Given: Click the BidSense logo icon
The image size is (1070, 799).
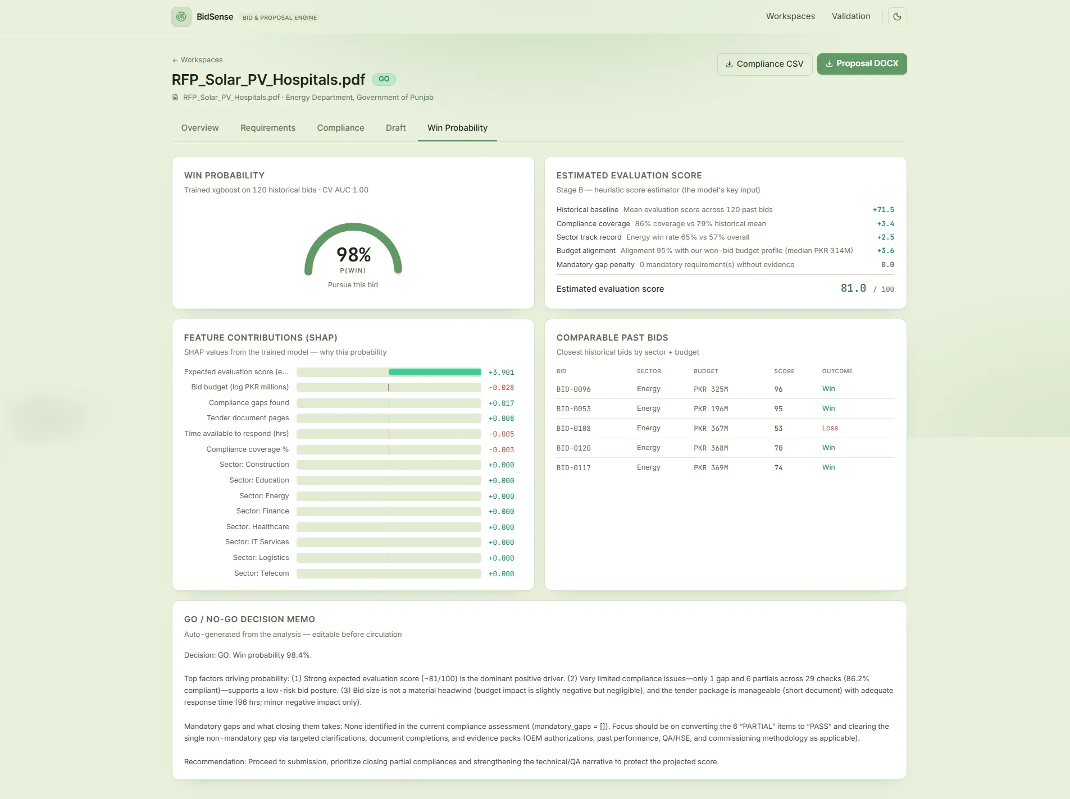Looking at the screenshot, I should pyautogui.click(x=181, y=17).
